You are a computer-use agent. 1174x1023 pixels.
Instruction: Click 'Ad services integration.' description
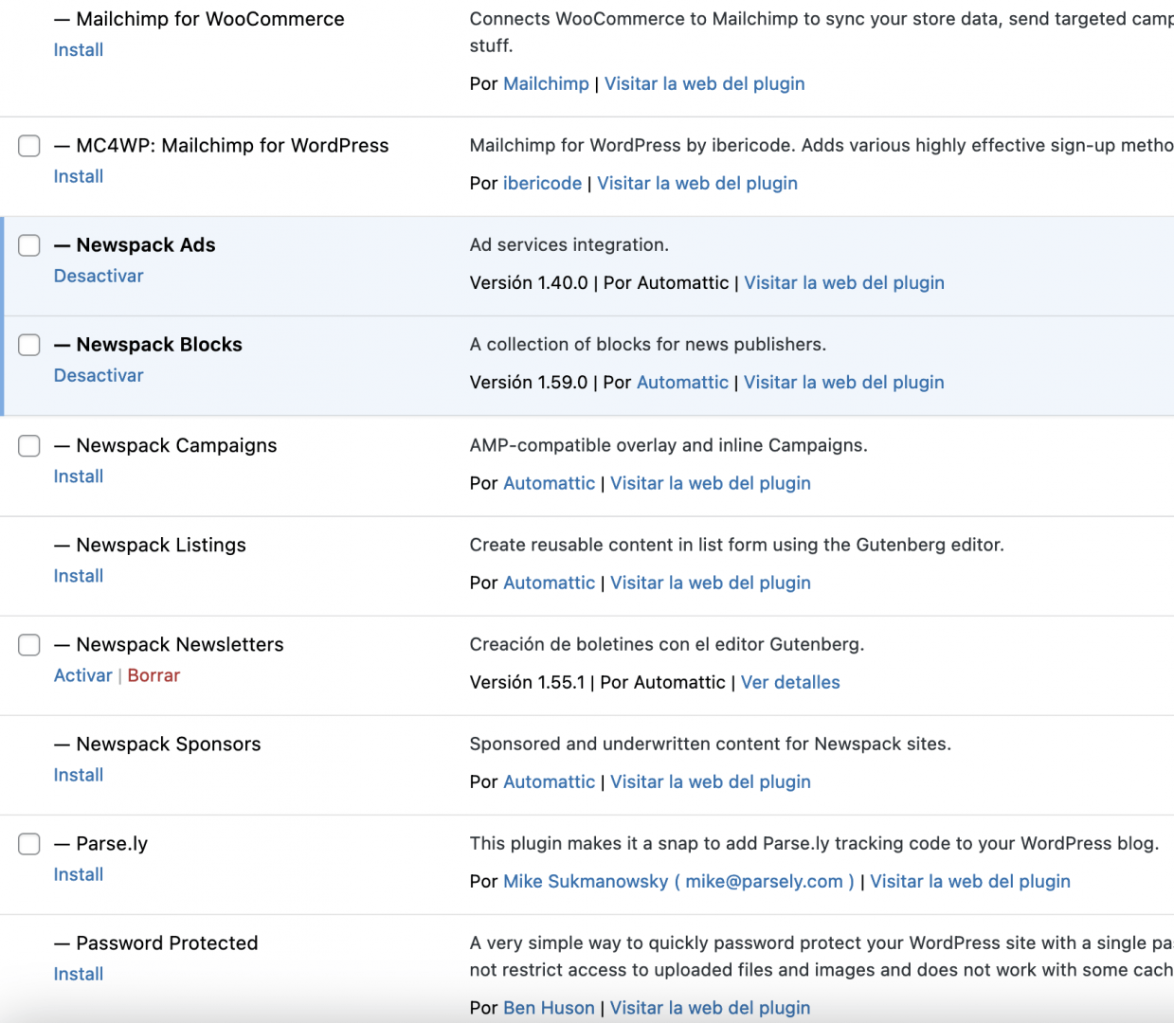click(569, 244)
